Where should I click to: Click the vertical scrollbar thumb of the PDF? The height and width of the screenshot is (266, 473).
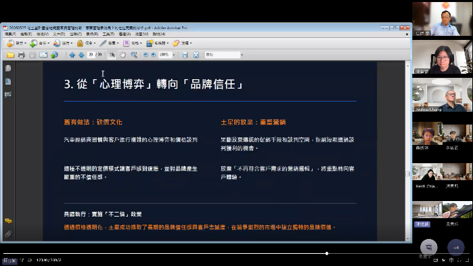point(407,174)
